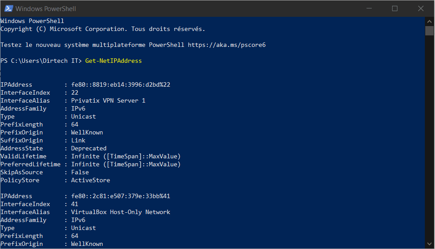435x249 pixels.
Task: Click the second IPAddress value fe80::2c81
Action: pos(121,196)
